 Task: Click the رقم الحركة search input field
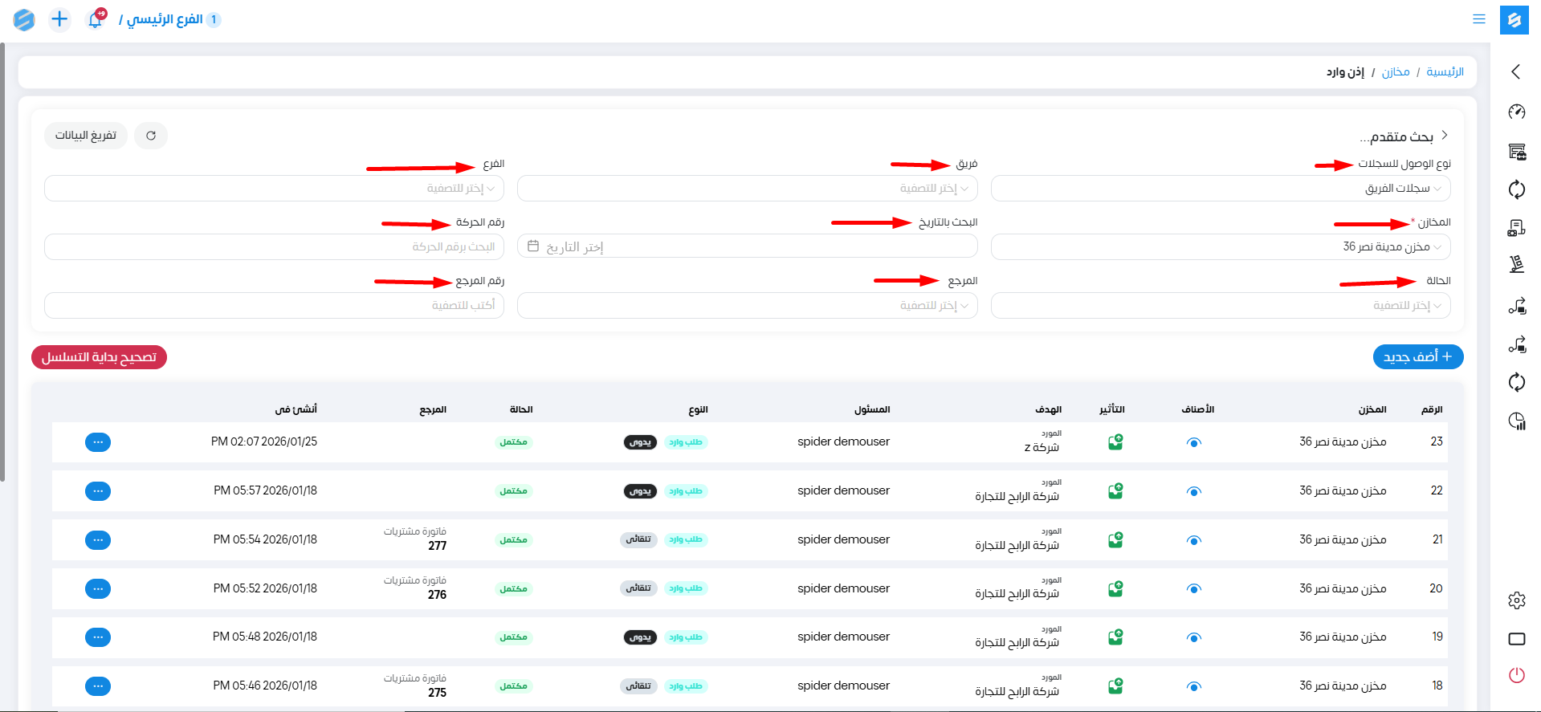(x=274, y=247)
